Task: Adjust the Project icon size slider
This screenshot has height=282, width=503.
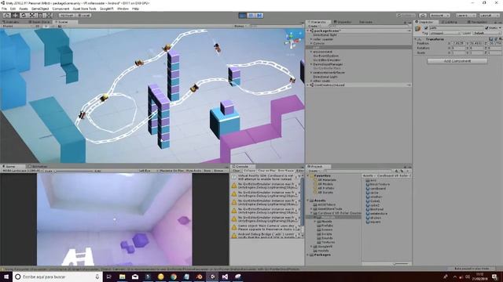Action: tap(401, 264)
